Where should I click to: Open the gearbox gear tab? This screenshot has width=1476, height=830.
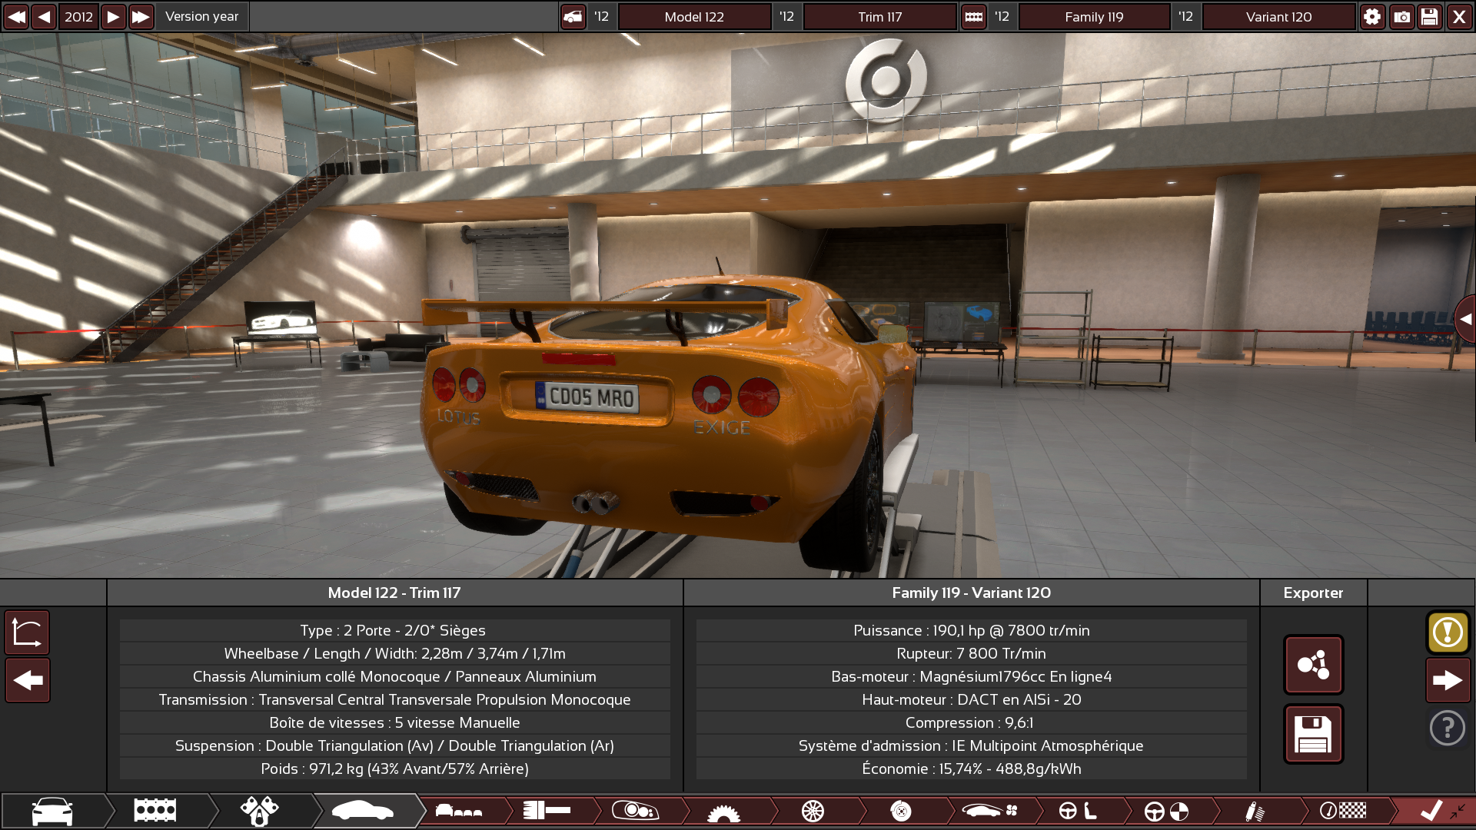[723, 811]
